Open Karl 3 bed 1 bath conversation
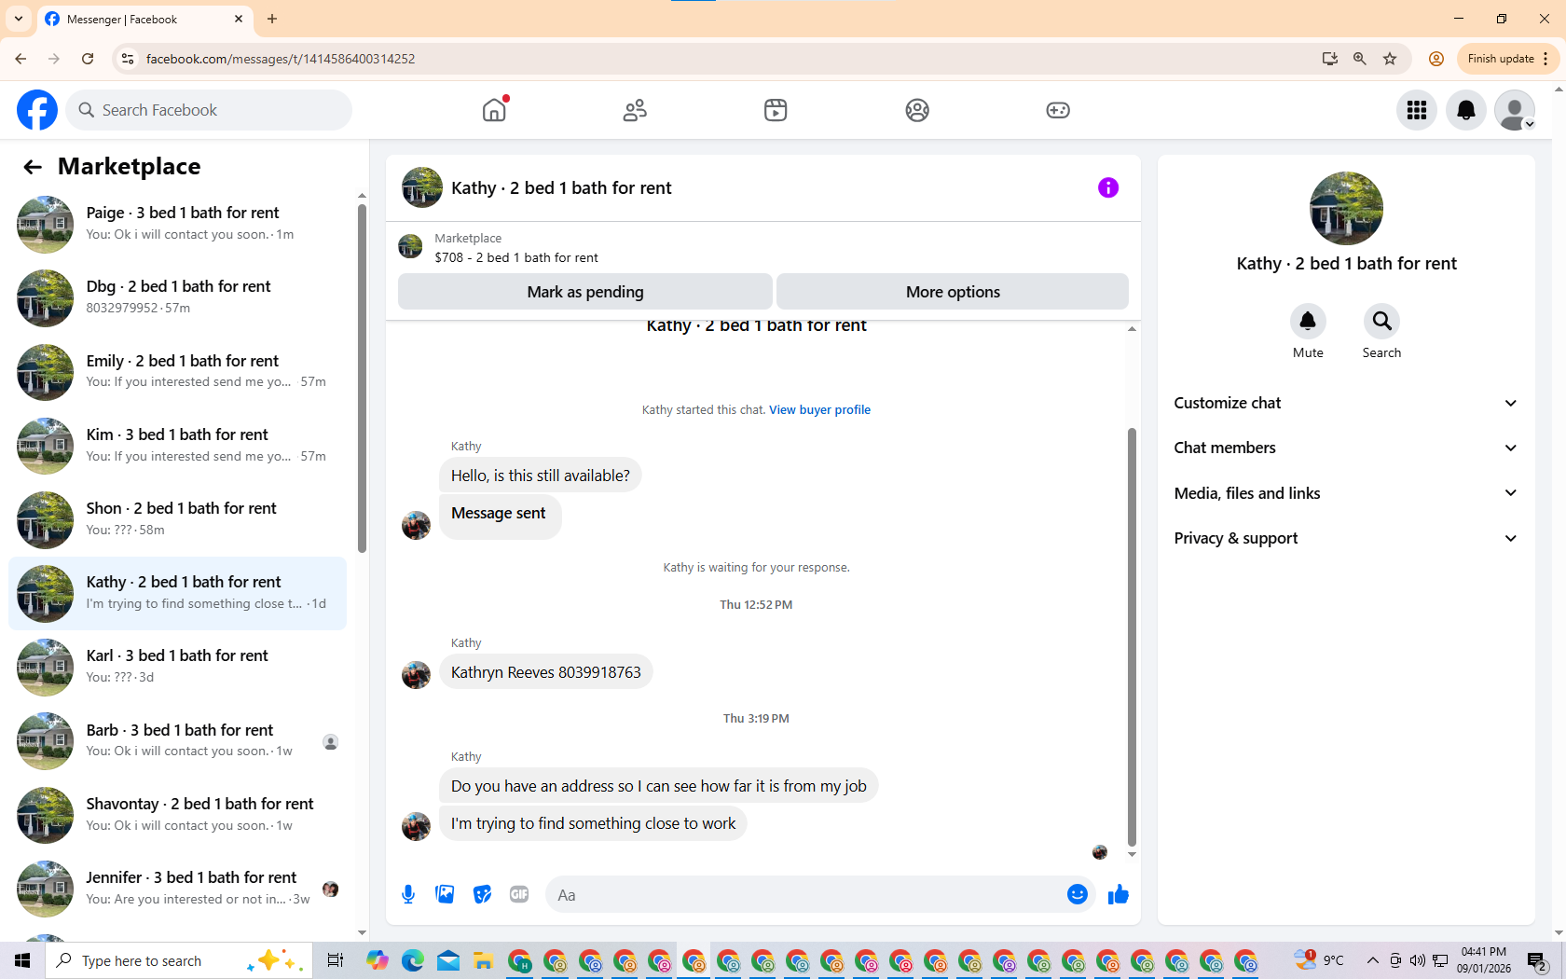Screen dimensions: 1566x979 pos(178,667)
